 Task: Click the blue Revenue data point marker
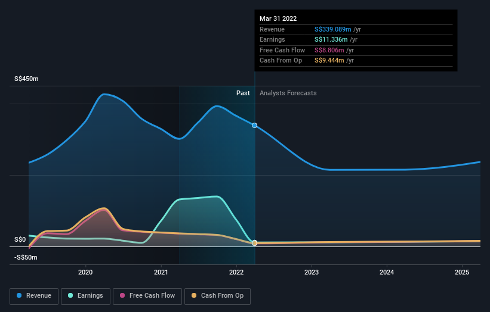(x=255, y=125)
